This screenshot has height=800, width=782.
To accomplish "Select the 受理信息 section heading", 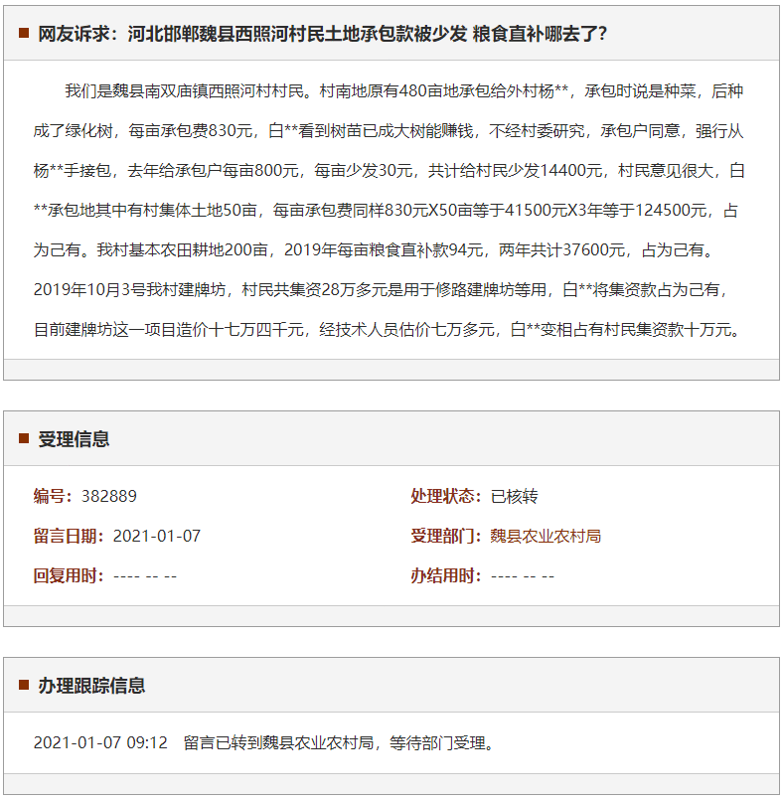I will click(74, 439).
